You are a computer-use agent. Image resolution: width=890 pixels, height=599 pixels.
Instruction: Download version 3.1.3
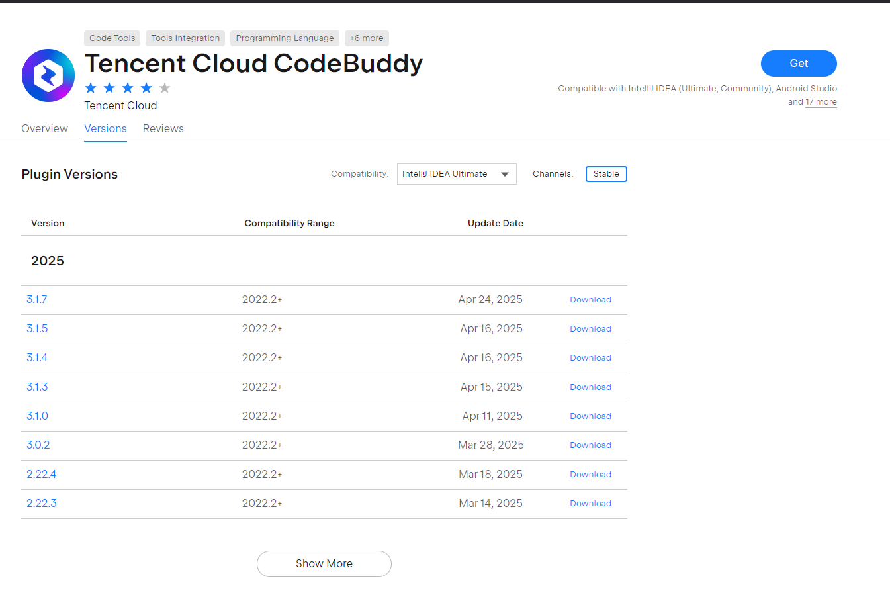[591, 387]
